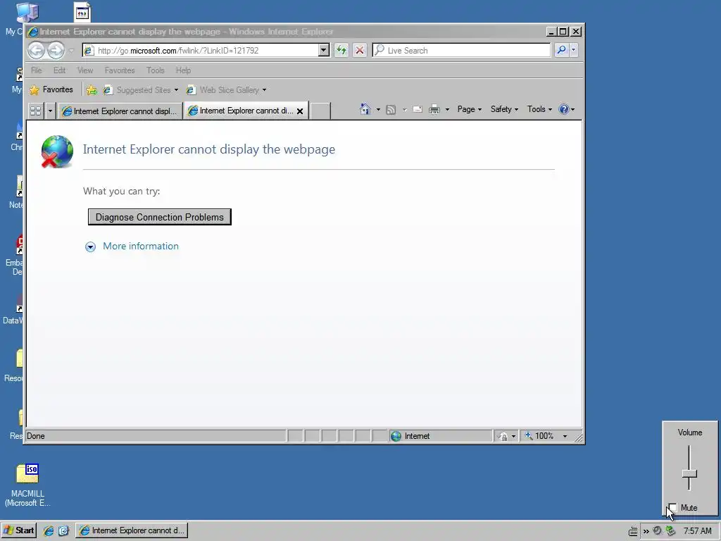Click the More information link text
Screen dimensions: 721x541
(x=141, y=246)
